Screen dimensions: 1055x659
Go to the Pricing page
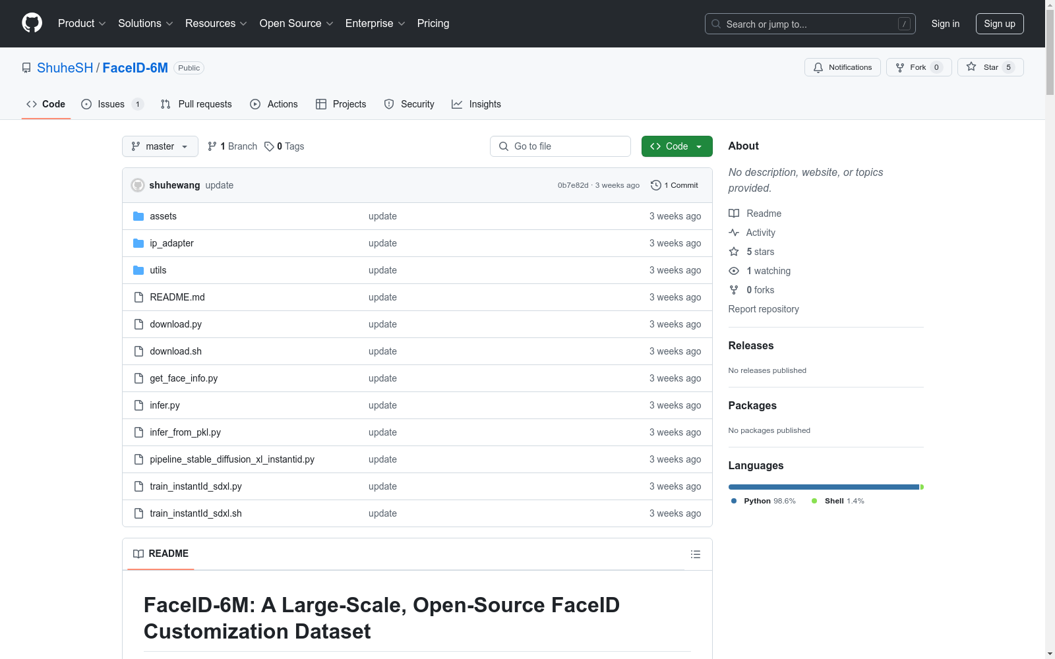(433, 24)
